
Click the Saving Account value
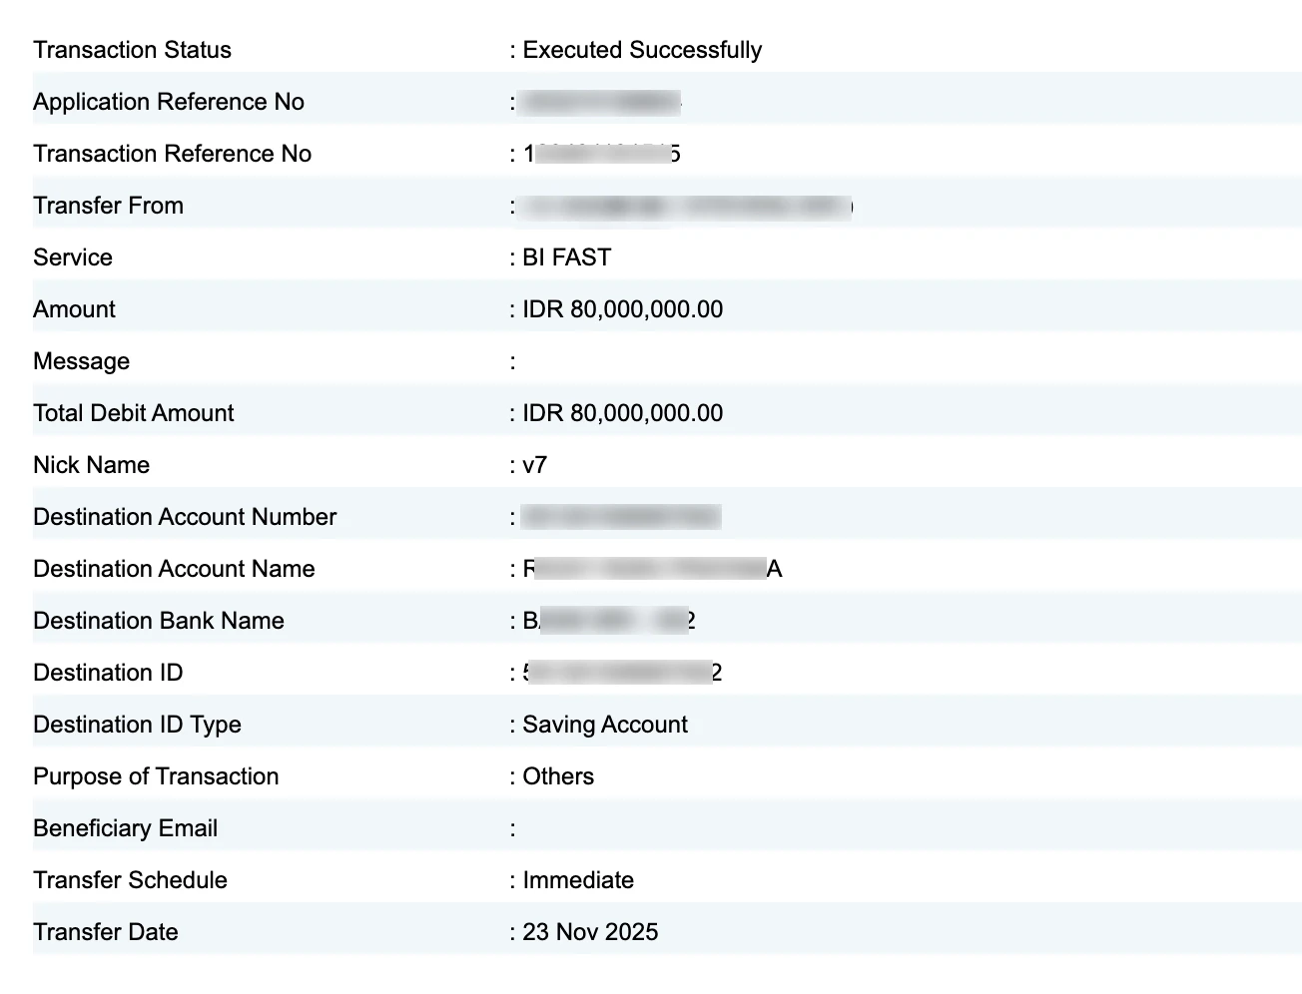click(x=605, y=725)
